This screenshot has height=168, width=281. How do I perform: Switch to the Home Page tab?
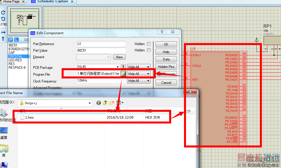11,2
